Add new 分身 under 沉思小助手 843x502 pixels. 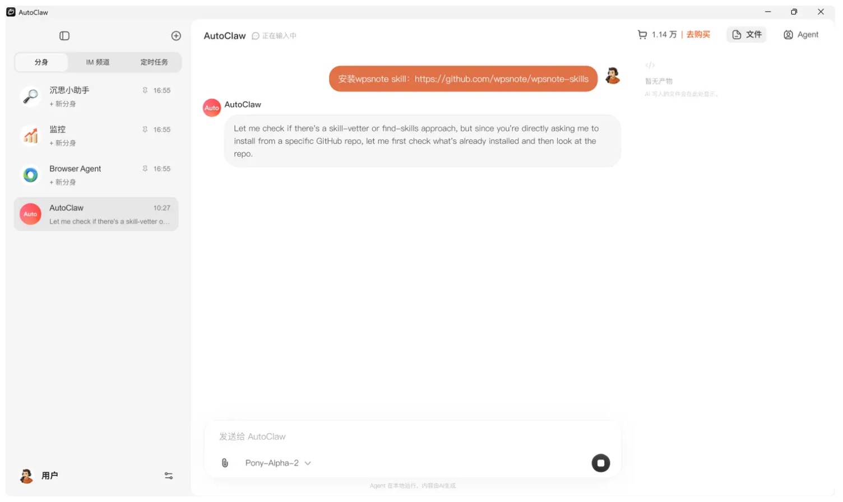pos(63,104)
